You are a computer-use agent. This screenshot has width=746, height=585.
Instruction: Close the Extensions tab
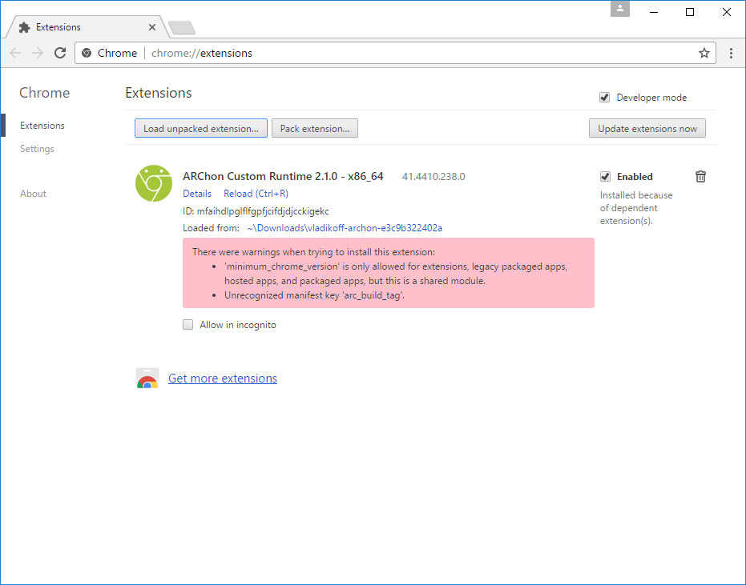pyautogui.click(x=152, y=27)
